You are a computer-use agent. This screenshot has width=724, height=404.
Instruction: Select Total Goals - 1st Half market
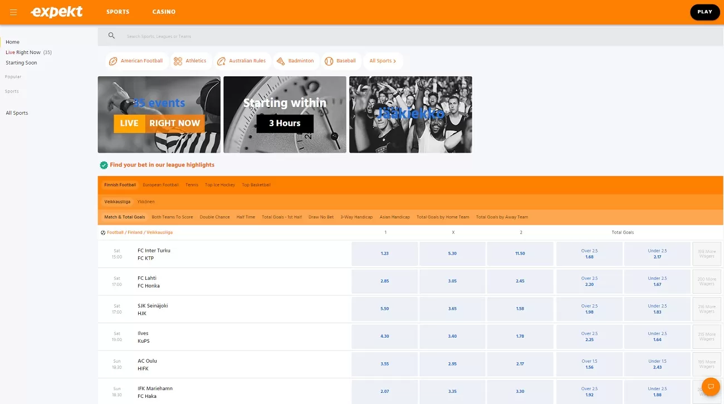[x=282, y=217]
